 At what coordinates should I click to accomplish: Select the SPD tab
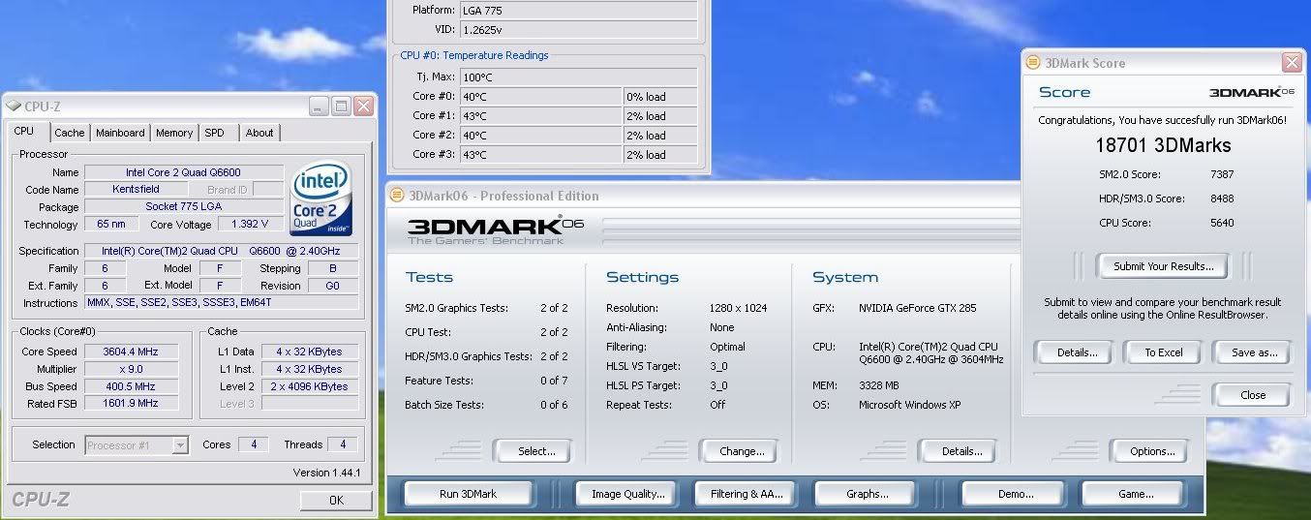click(214, 133)
